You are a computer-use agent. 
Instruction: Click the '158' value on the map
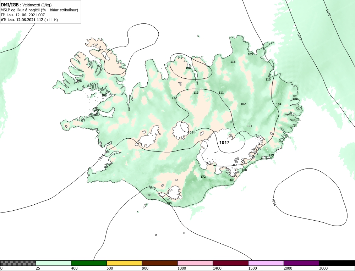[x=244, y=170]
